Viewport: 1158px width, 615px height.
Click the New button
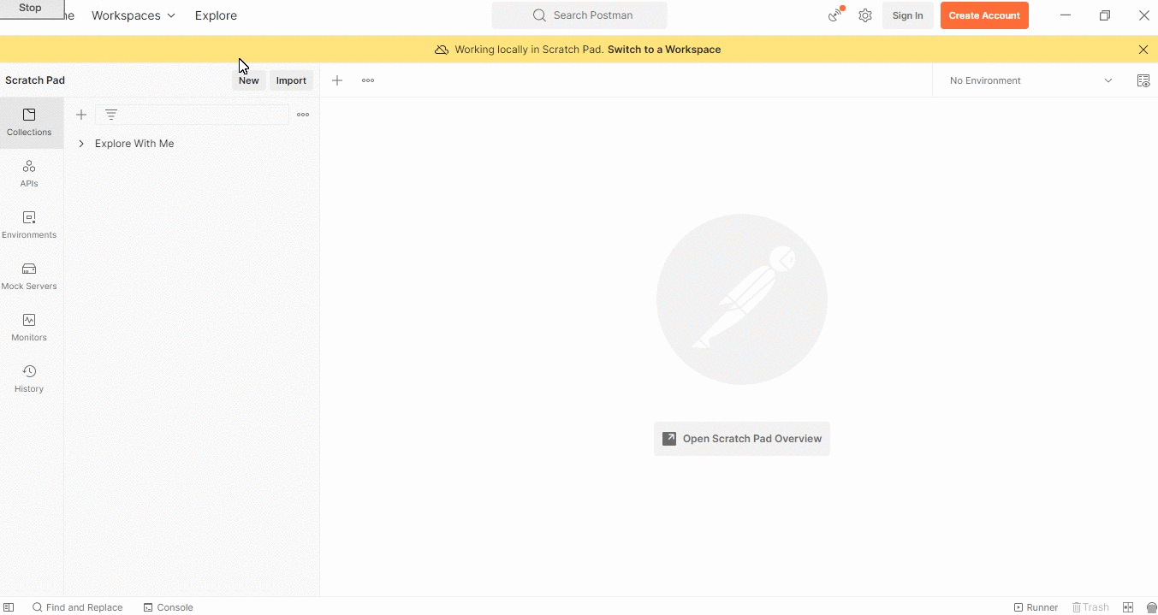point(248,80)
